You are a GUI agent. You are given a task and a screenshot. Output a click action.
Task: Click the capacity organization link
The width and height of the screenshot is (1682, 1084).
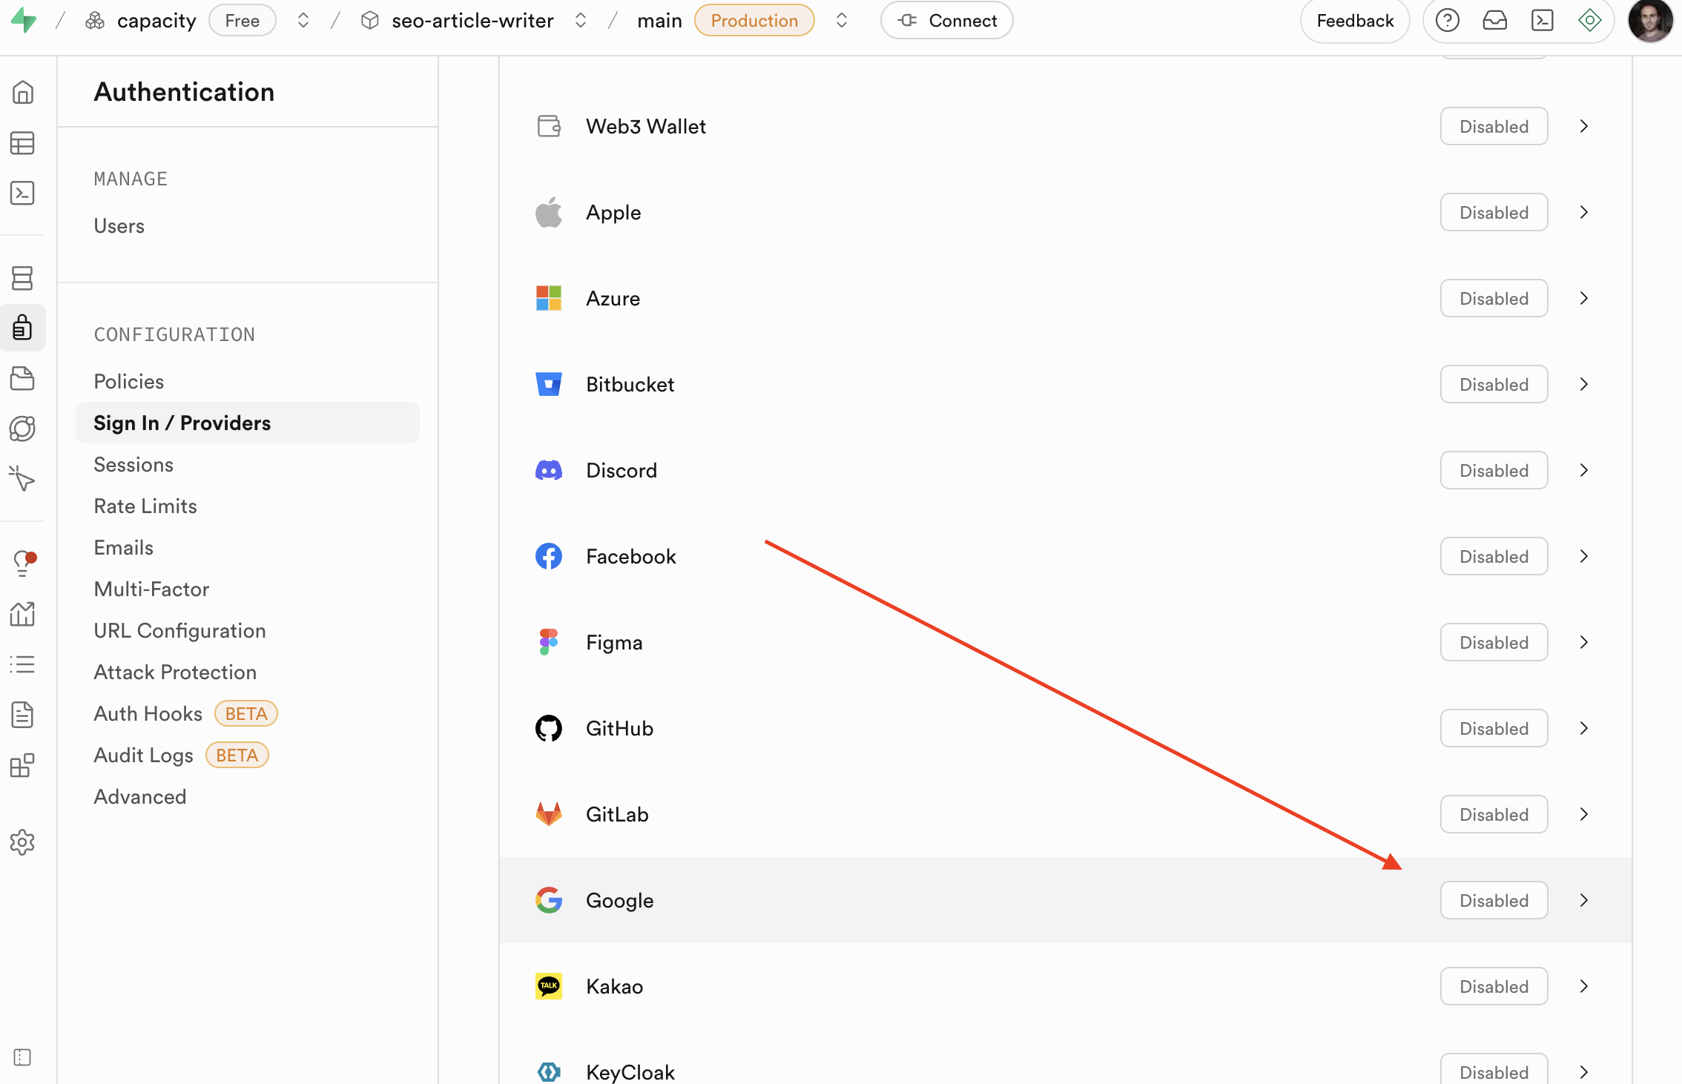(156, 21)
